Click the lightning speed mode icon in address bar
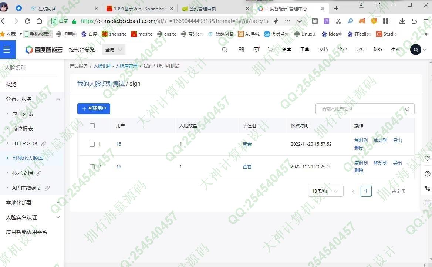Image resolution: width=432 pixels, height=267 pixels. [276, 21]
